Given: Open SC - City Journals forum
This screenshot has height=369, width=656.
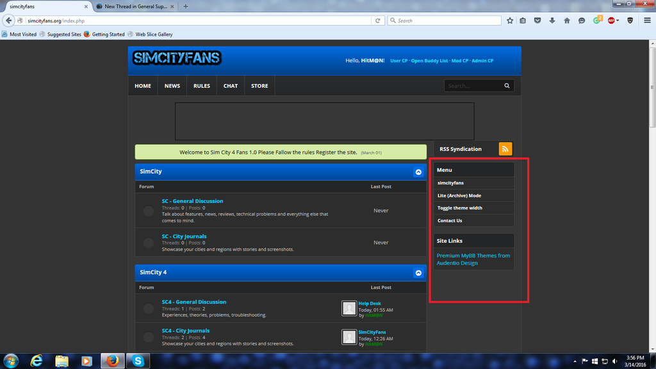Looking at the screenshot, I should click(184, 236).
